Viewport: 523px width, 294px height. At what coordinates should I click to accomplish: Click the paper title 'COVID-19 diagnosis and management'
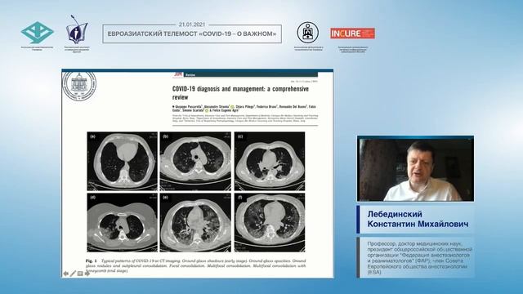240,92
